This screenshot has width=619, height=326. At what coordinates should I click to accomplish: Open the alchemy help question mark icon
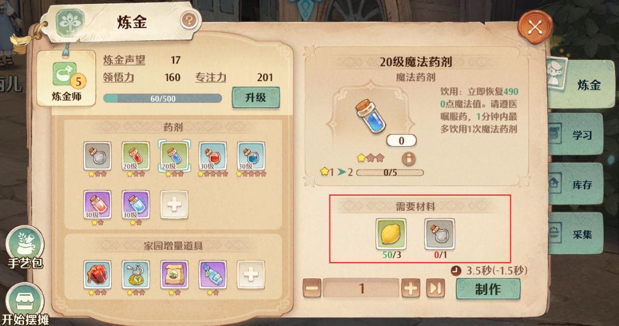pos(189,19)
